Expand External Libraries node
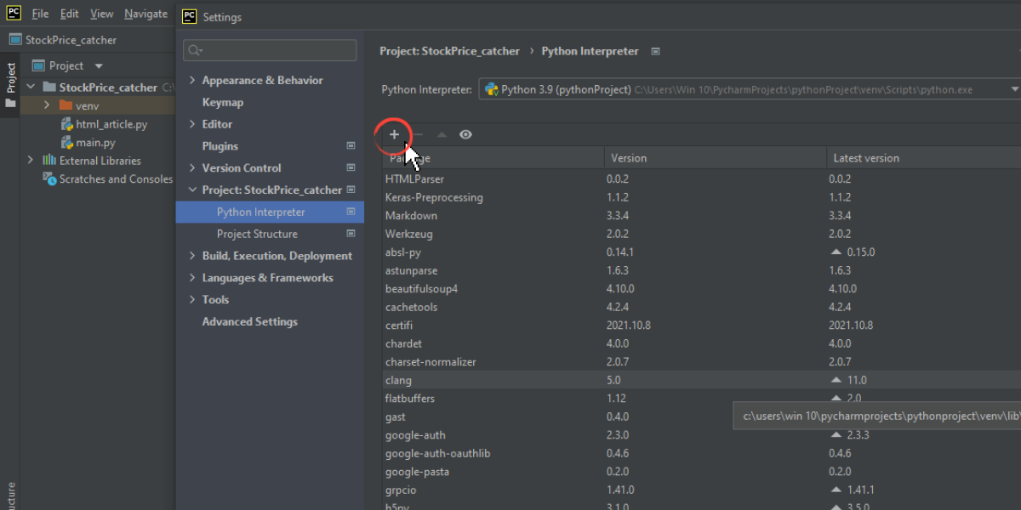Image resolution: width=1021 pixels, height=510 pixels. [x=31, y=161]
